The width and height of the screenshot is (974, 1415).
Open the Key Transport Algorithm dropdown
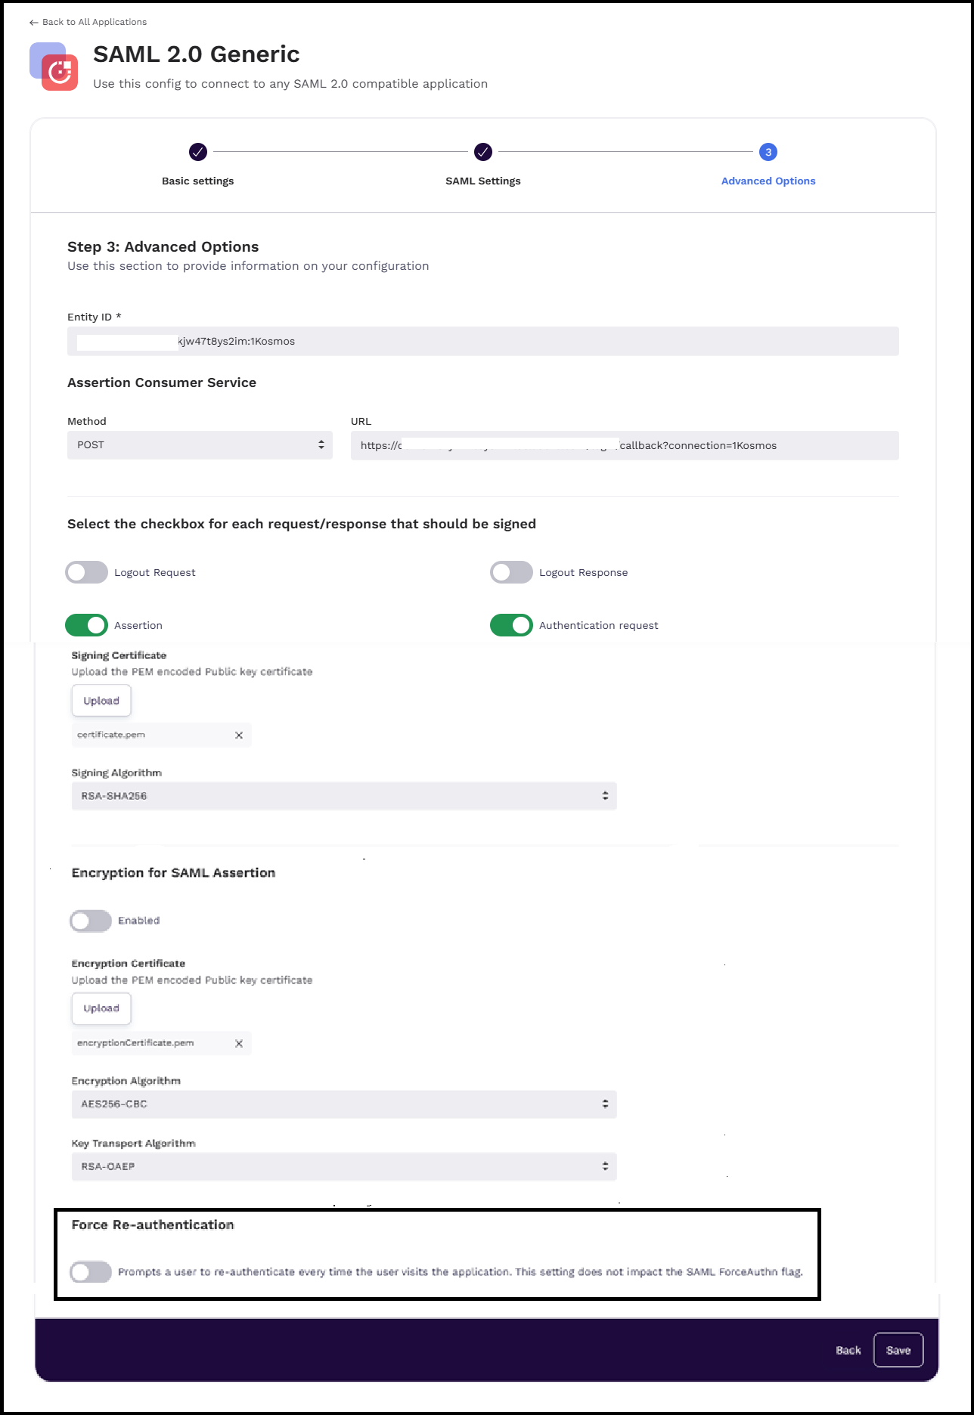pyautogui.click(x=344, y=1166)
